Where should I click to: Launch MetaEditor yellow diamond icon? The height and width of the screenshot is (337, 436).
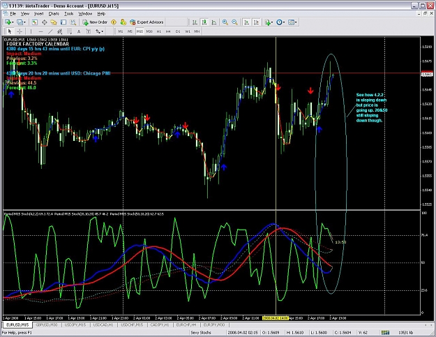pos(114,22)
